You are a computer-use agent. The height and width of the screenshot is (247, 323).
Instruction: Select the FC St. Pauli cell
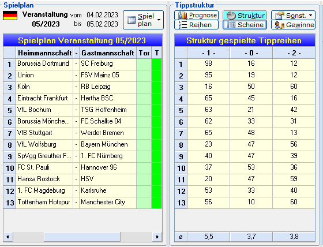(x=44, y=169)
